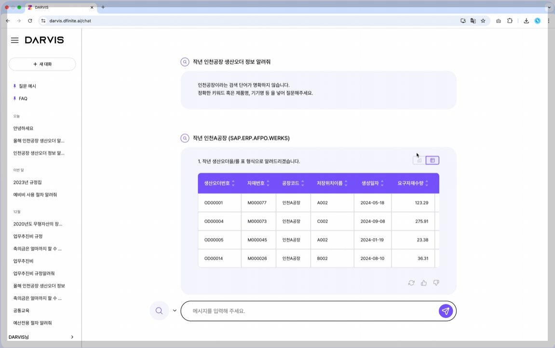The width and height of the screenshot is (555, 348).
Task: Open 예산전용 절차 알려줘 conversation
Action: click(x=33, y=323)
